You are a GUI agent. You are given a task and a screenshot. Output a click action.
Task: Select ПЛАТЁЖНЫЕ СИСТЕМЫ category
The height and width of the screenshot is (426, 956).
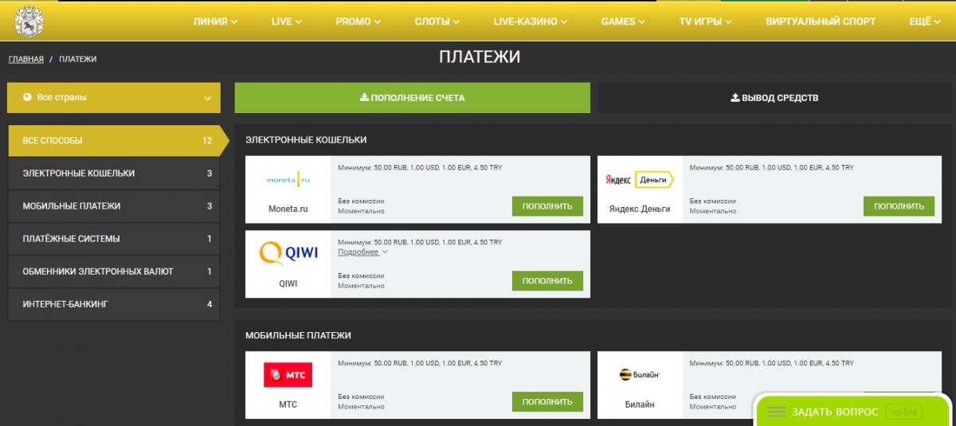point(114,239)
